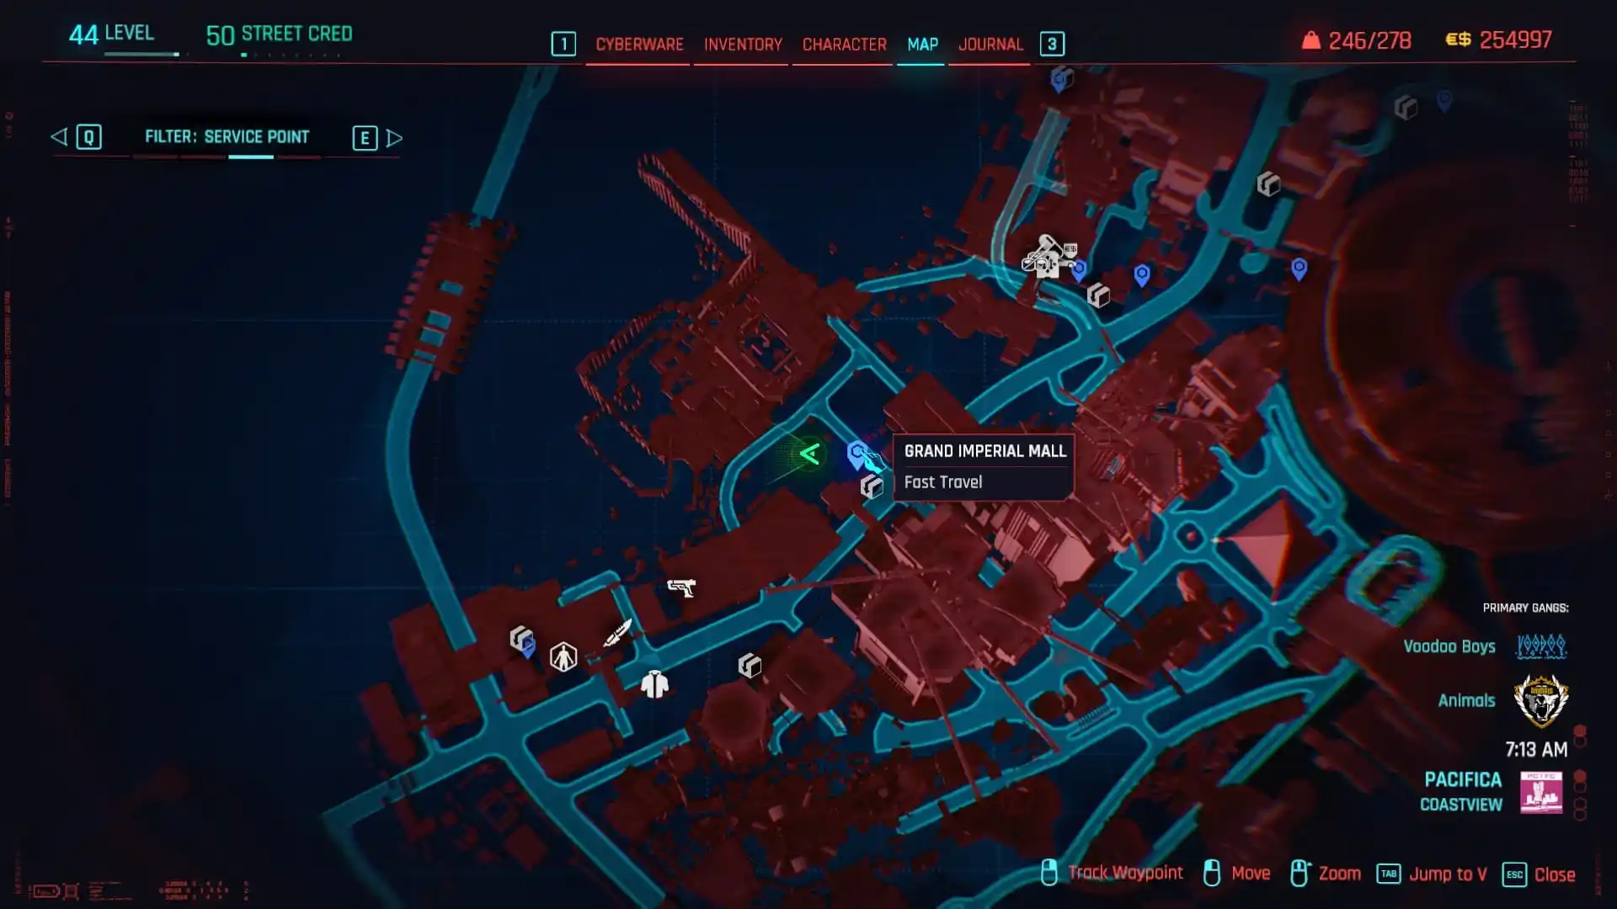
Task: Go to next filter with right arrow
Action: (x=394, y=137)
